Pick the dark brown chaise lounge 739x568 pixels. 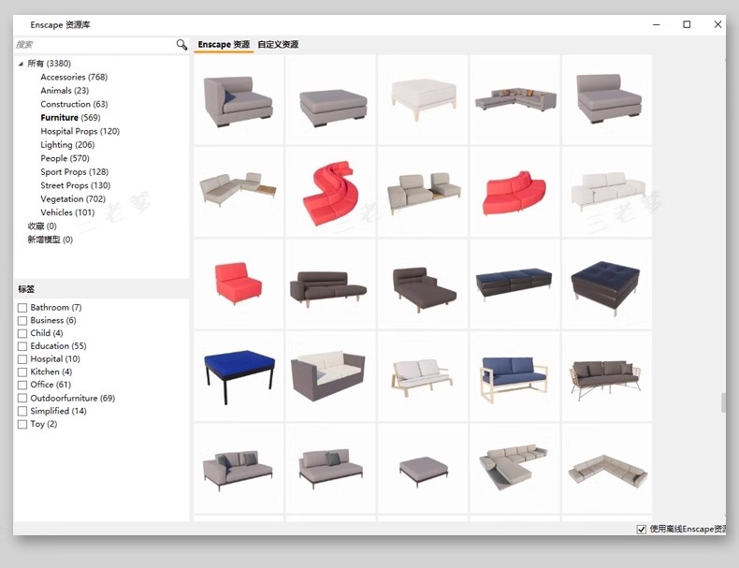pos(423,284)
